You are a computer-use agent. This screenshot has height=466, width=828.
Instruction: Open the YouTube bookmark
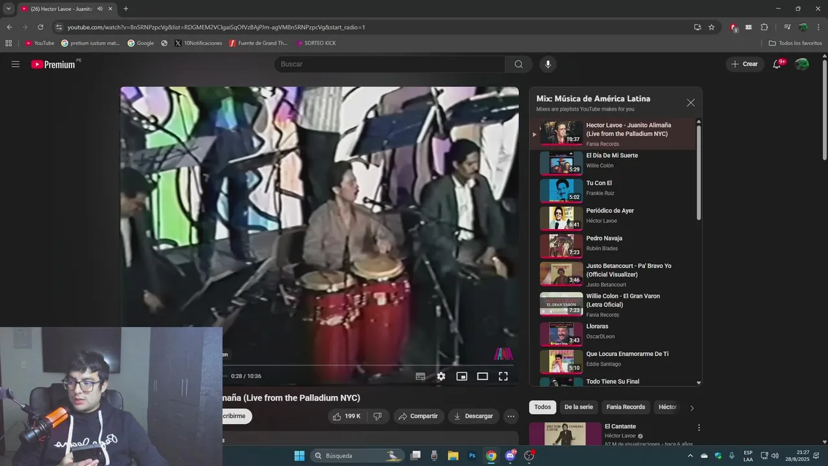[39, 43]
